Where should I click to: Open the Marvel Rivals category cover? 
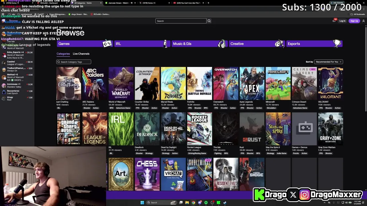click(x=173, y=83)
